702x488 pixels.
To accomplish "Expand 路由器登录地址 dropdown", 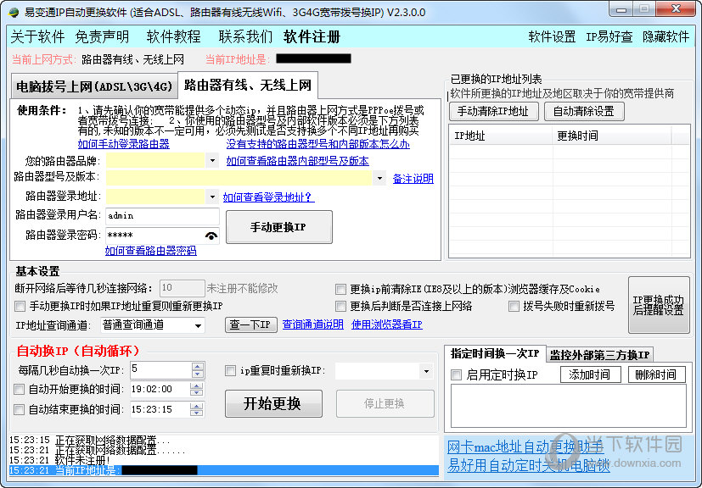I will point(212,197).
